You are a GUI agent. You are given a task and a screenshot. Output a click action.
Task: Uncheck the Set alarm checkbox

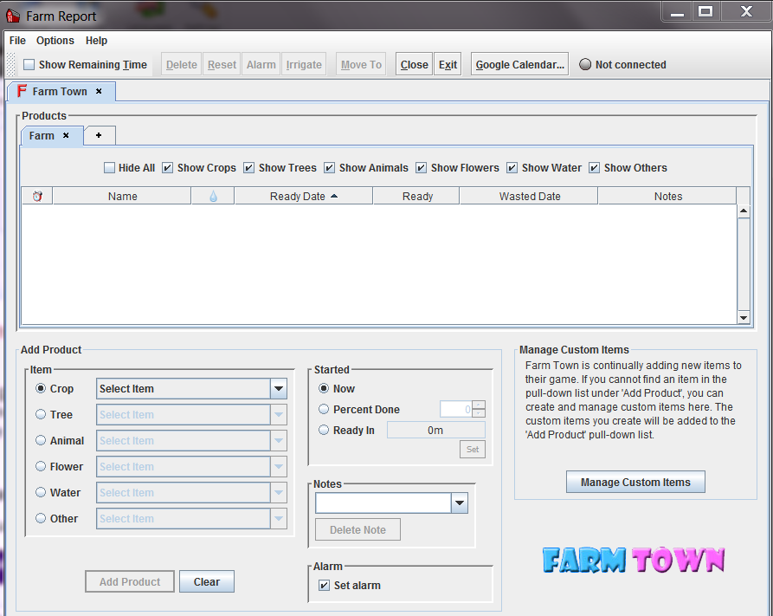[324, 586]
